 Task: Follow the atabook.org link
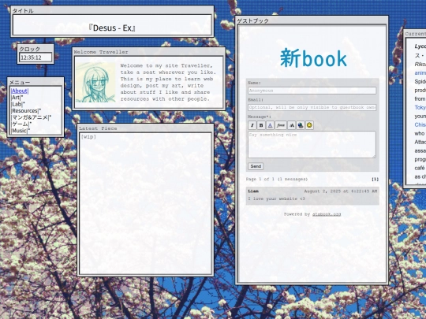tap(327, 214)
